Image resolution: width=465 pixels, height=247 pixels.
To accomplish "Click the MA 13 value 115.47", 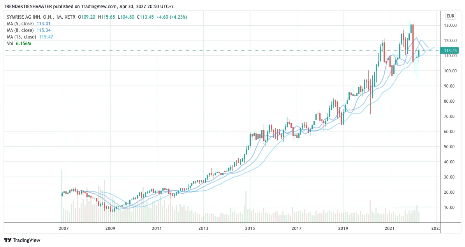I will [46, 37].
